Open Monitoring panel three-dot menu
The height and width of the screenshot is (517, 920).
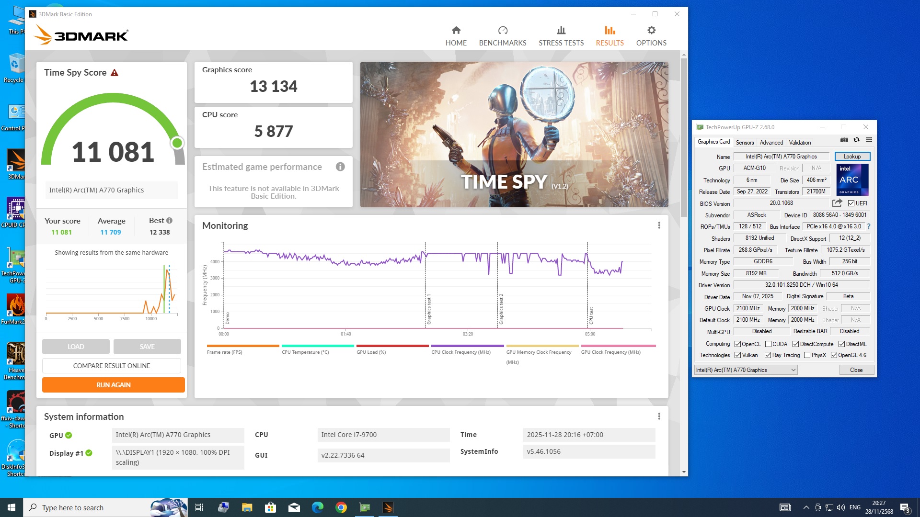coord(659,225)
